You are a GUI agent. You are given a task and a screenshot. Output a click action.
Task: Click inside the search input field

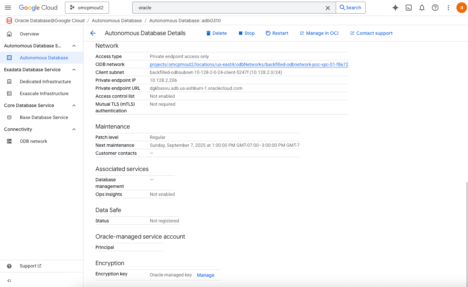coord(232,8)
